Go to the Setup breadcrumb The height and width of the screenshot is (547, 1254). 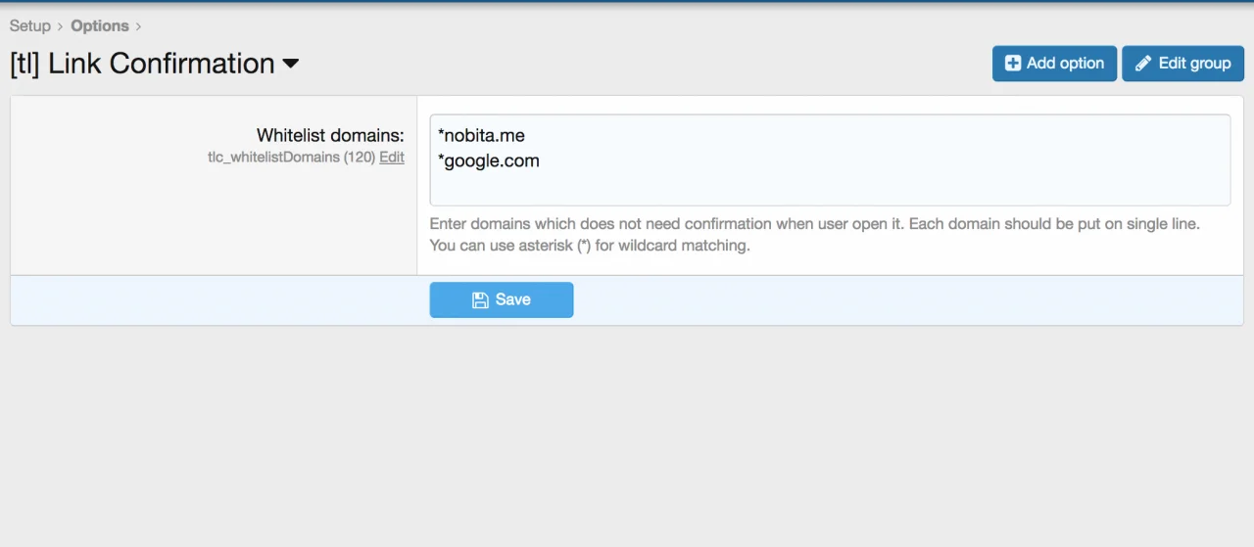(29, 26)
